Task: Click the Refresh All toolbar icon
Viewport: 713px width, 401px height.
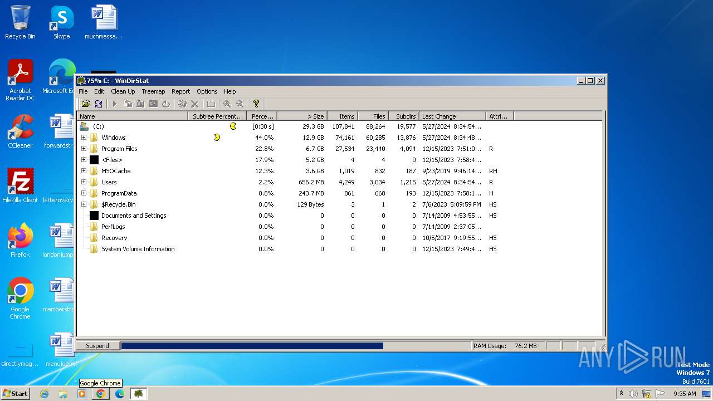Action: point(99,104)
